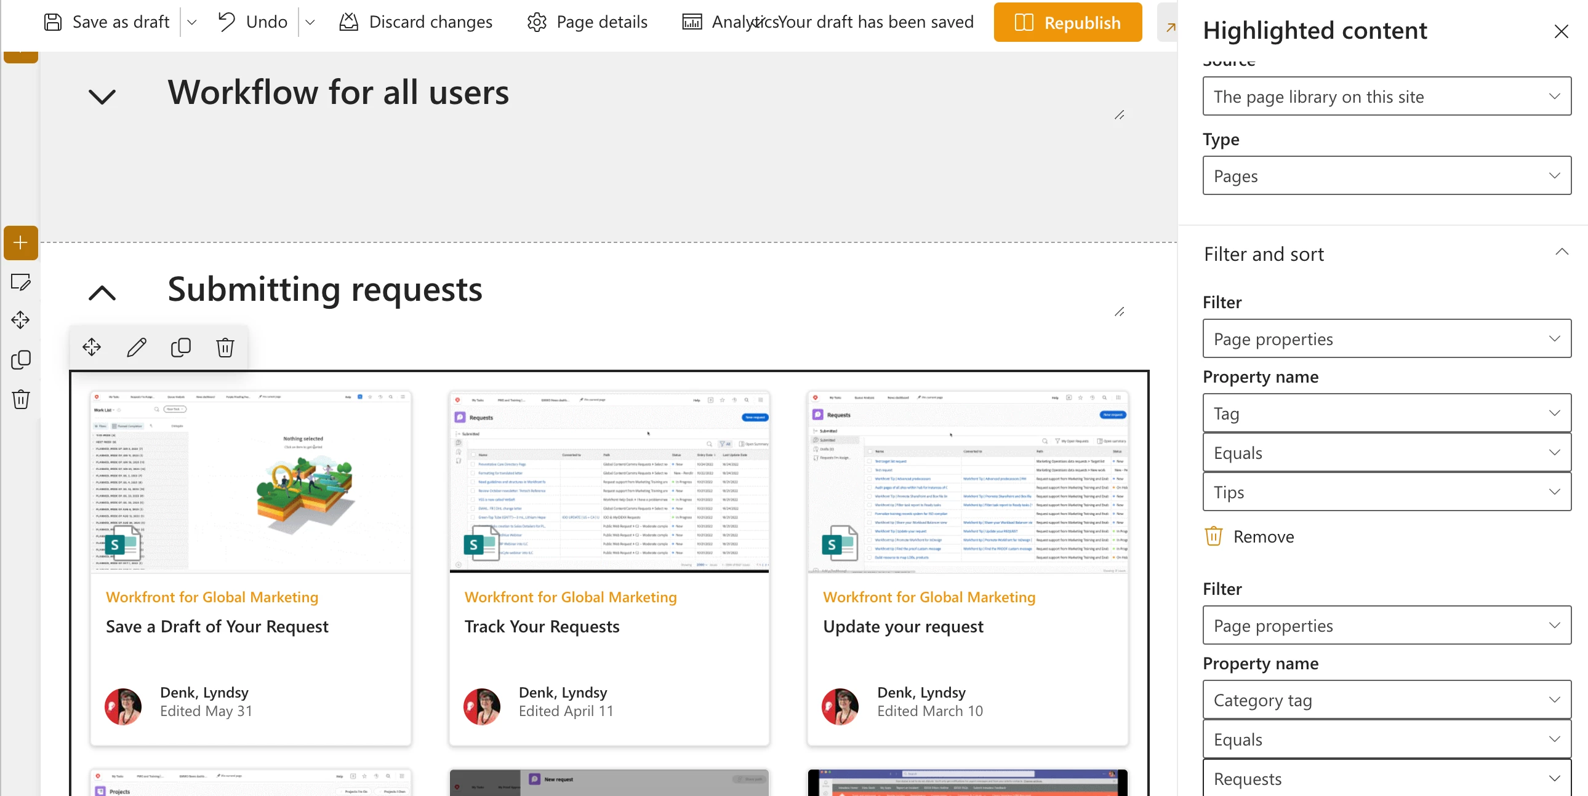Open the Type dropdown showing Pages
Image resolution: width=1588 pixels, height=796 pixels.
coord(1385,176)
